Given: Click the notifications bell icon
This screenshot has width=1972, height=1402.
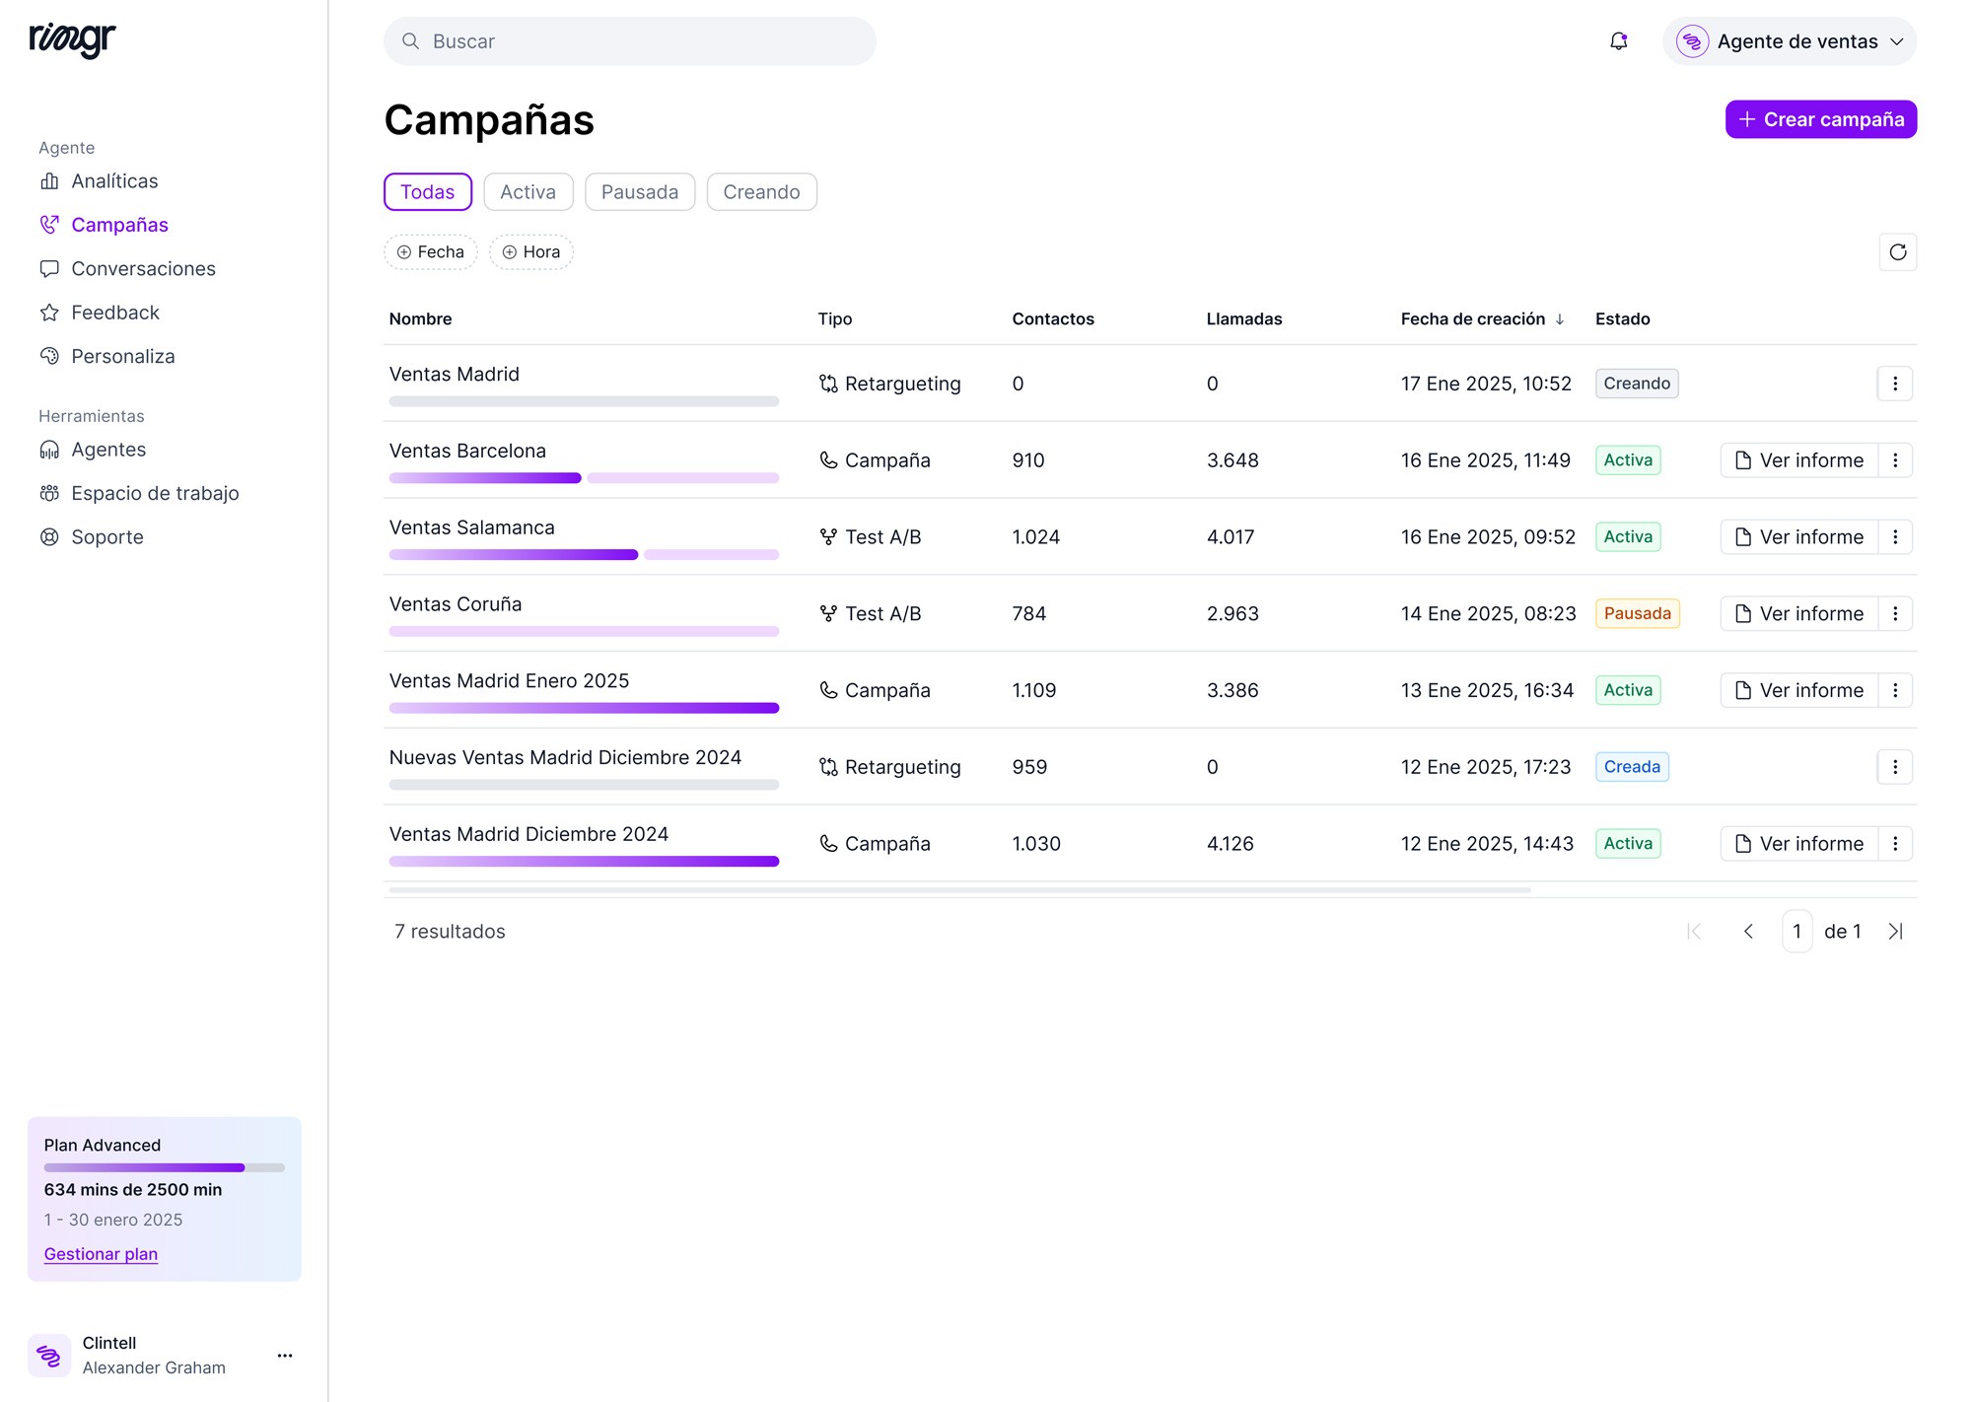Looking at the screenshot, I should click(1618, 41).
